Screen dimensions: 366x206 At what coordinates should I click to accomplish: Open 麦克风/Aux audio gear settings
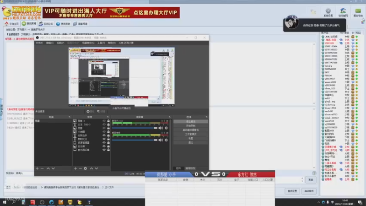click(166, 128)
